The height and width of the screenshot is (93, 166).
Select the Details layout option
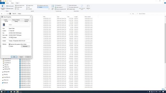click(x=43, y=7)
